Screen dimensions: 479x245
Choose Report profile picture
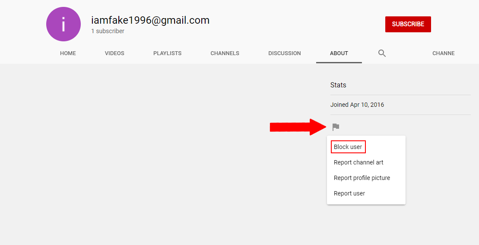click(362, 178)
